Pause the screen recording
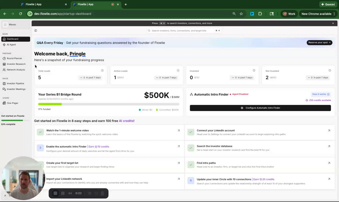The width and height of the screenshot is (339, 202). (x=63, y=193)
